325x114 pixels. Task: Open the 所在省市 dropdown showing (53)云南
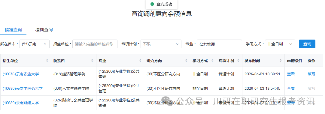(34, 44)
